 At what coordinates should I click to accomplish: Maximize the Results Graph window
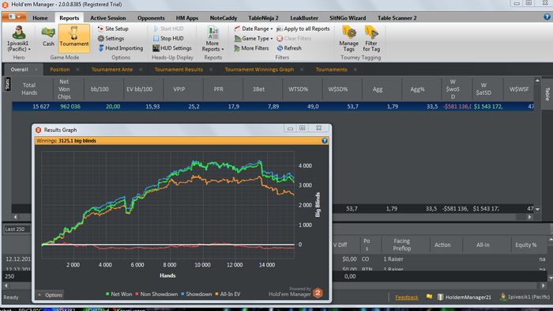[303, 128]
